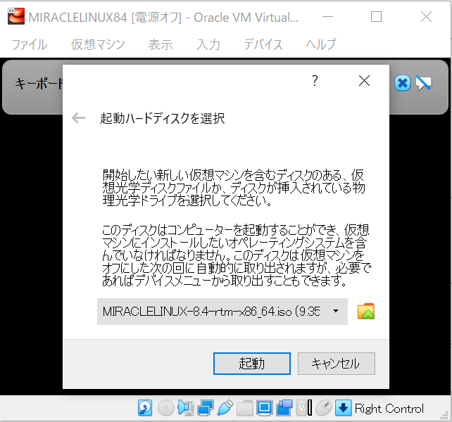Viewport: 452px width, 422px height.
Task: Click the audio status icon
Action: (x=186, y=408)
